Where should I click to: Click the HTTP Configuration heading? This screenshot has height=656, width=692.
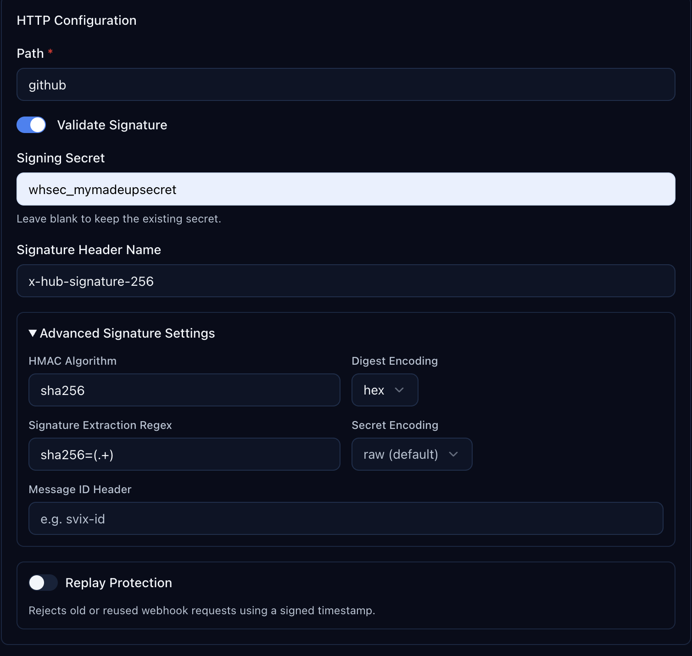(x=76, y=20)
